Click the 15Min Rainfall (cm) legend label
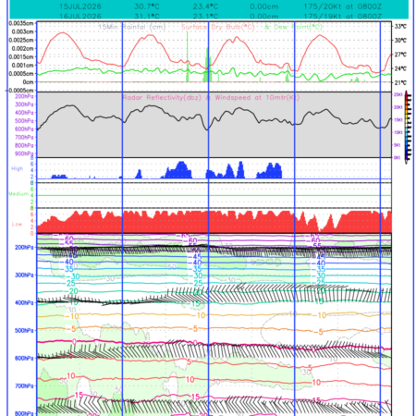Image resolution: width=416 pixels, height=416 pixels. coord(132,27)
